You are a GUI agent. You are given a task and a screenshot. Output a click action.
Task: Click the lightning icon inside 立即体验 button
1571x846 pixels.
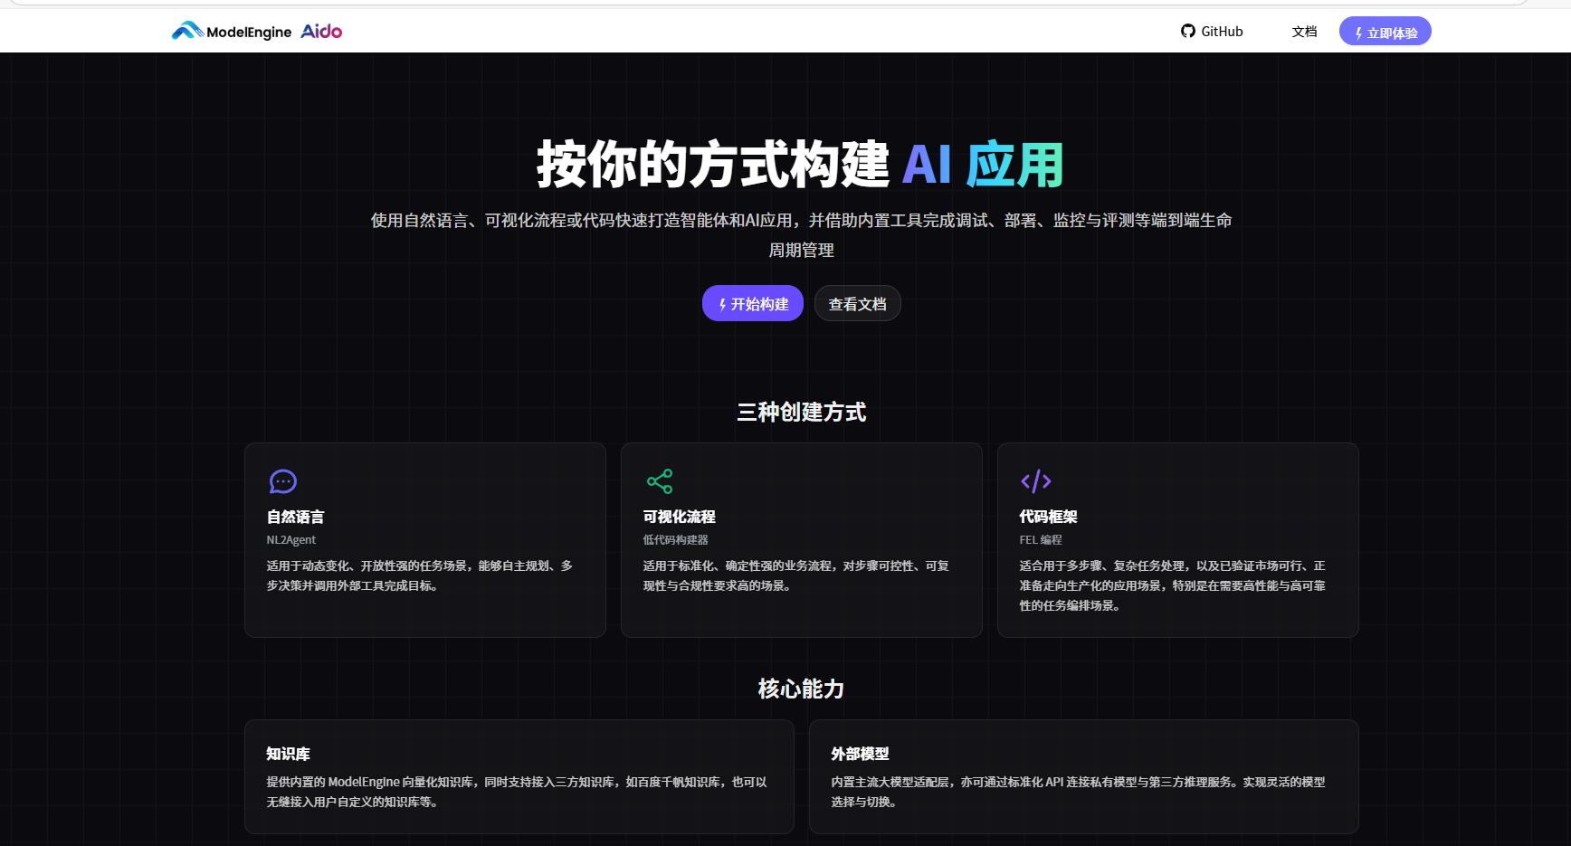[x=1358, y=30]
